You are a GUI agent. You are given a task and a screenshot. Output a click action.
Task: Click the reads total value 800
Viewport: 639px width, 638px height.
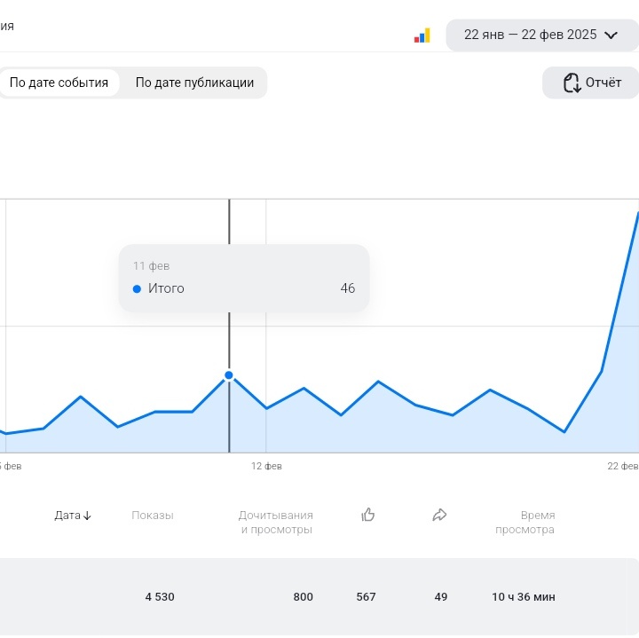[304, 597]
